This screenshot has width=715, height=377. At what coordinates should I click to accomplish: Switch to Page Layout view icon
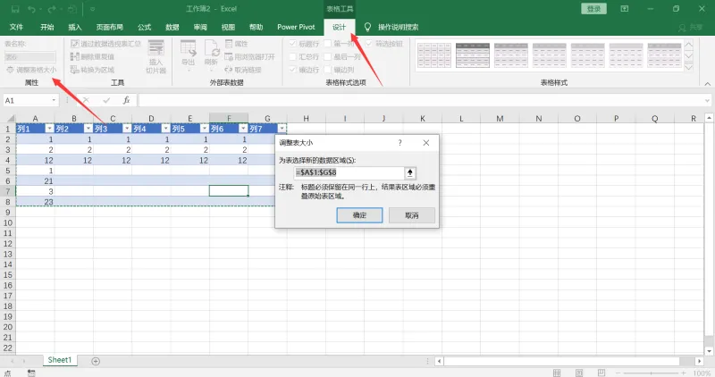pyautogui.click(x=579, y=373)
